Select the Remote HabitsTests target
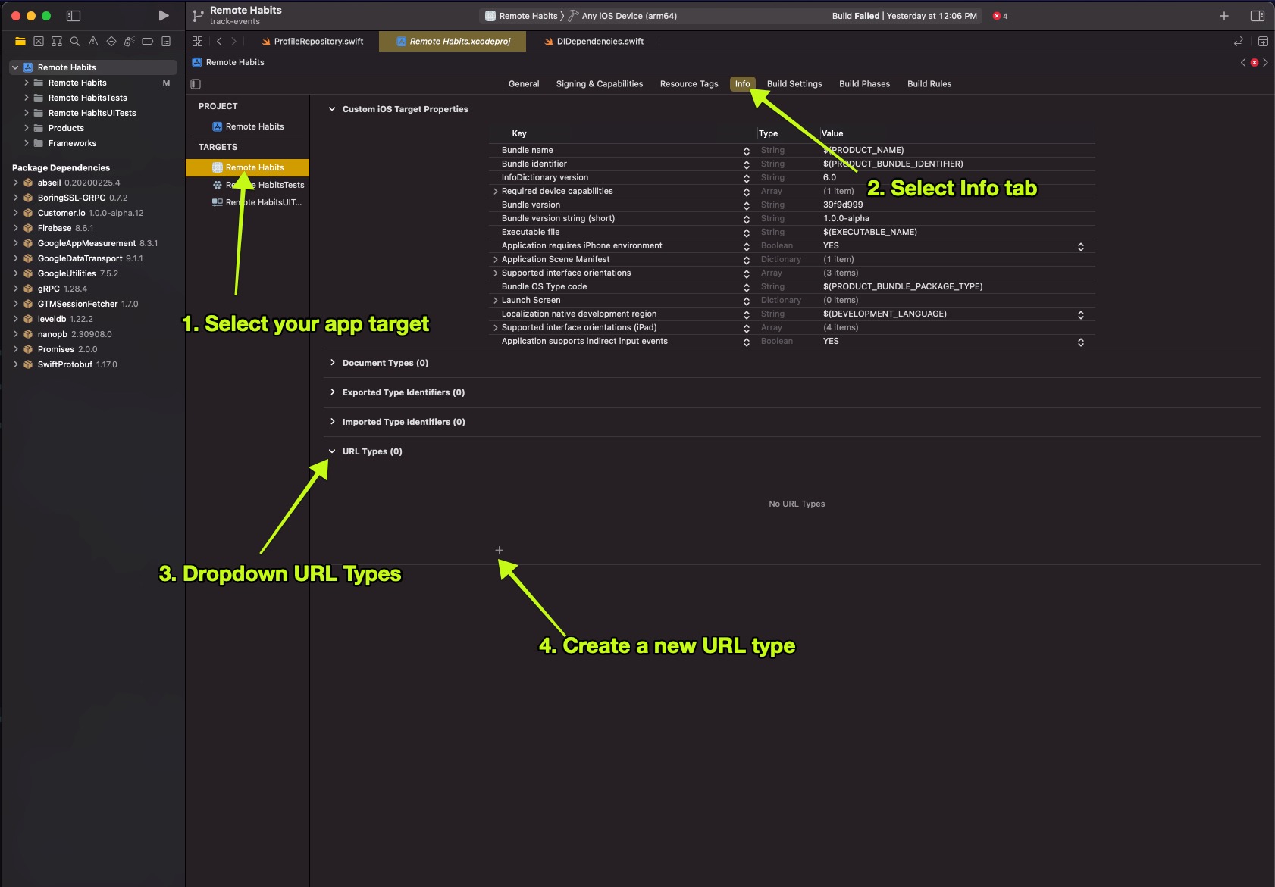The height and width of the screenshot is (887, 1275). tap(258, 185)
